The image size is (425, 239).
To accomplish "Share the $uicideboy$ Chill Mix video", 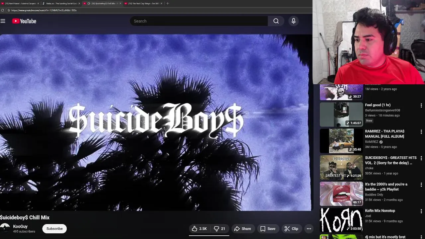I will coord(243,229).
